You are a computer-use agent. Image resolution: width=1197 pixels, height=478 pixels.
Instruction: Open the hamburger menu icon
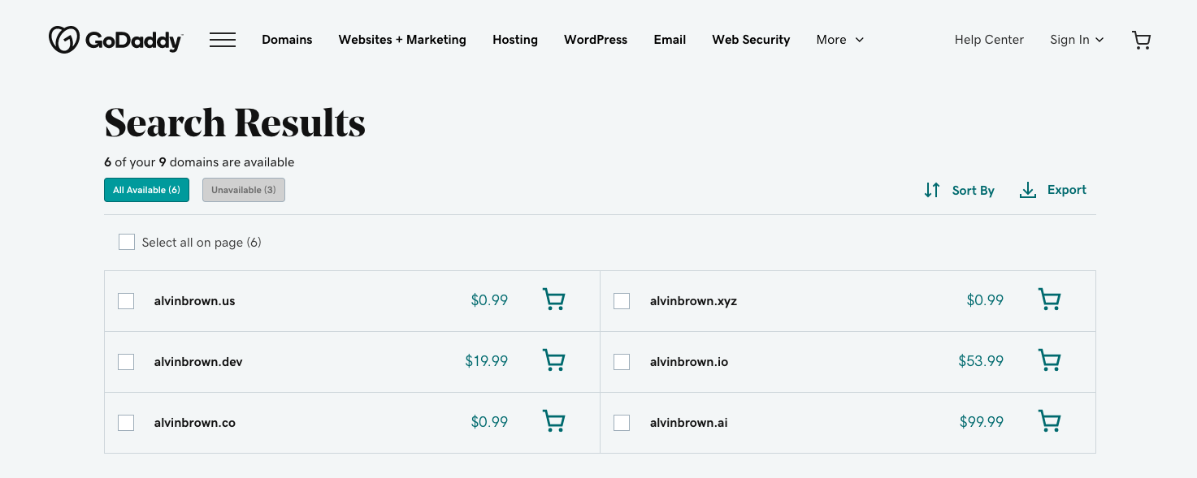(x=223, y=40)
